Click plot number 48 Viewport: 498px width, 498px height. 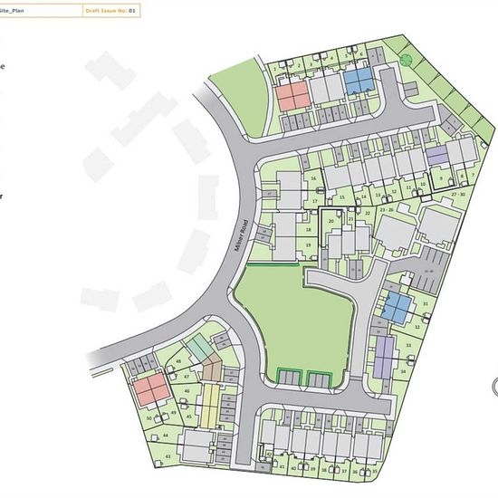point(178,361)
